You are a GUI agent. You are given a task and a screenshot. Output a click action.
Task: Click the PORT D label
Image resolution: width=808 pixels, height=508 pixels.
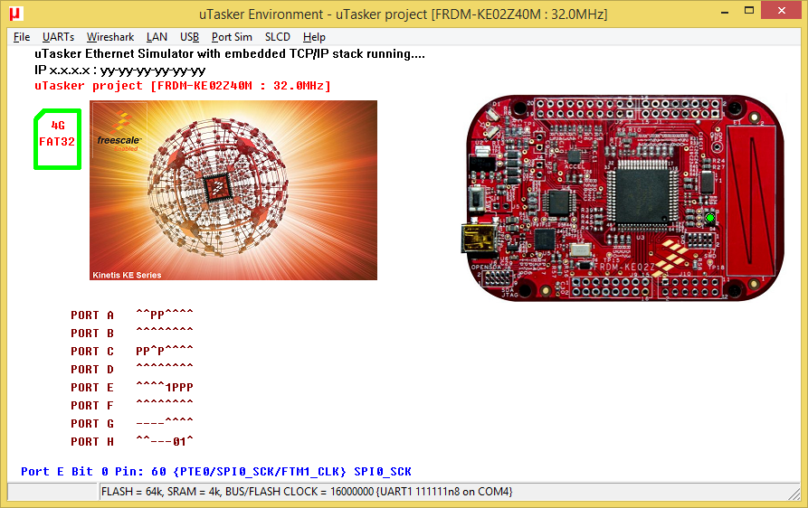coord(92,369)
